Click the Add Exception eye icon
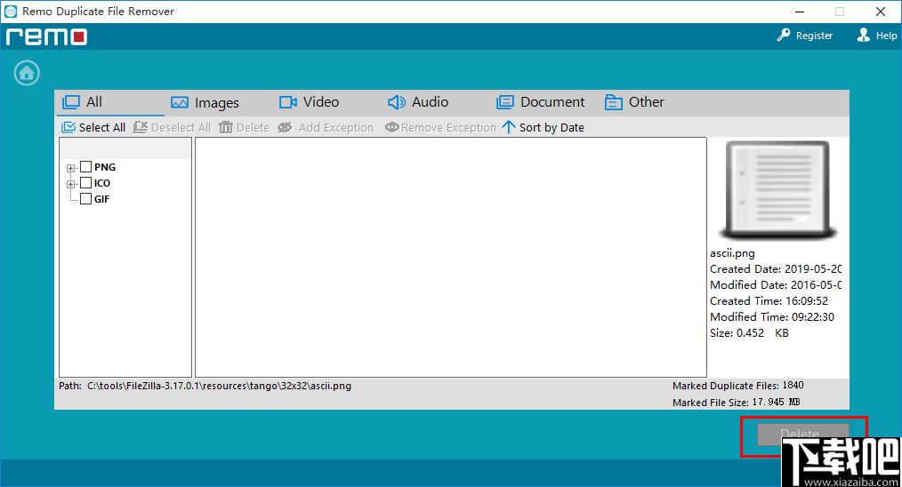 [x=285, y=127]
